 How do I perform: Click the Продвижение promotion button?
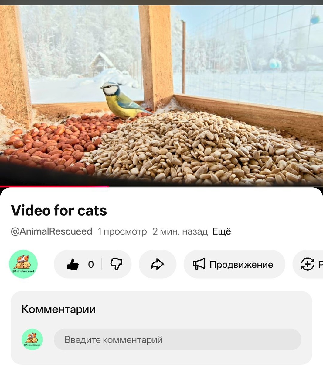click(234, 264)
